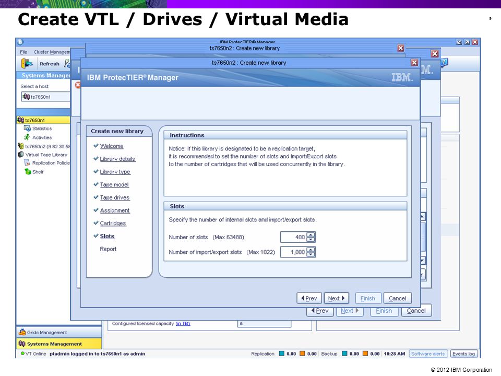Open the File menu
Screen dimensions: 501x376
click(x=23, y=52)
